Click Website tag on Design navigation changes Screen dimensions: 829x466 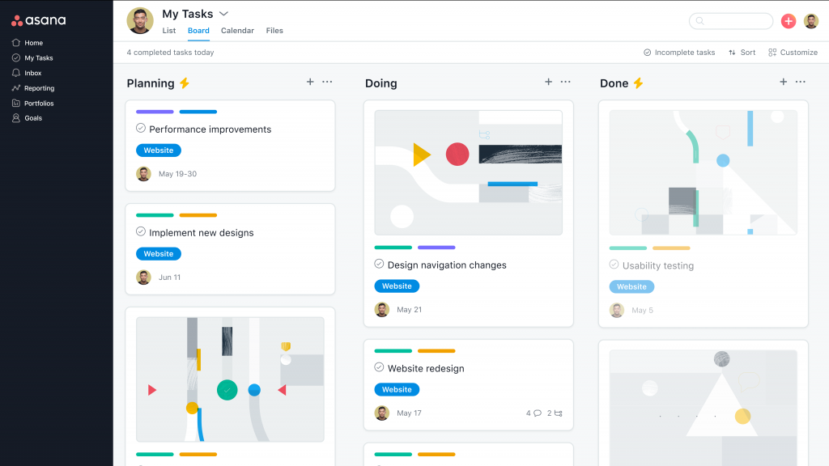[x=397, y=286]
